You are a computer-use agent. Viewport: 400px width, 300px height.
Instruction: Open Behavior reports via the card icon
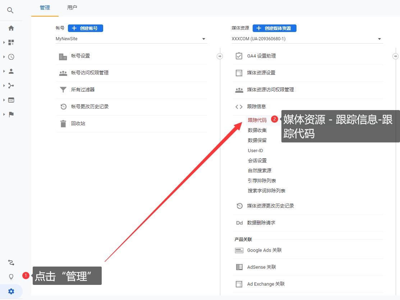tap(11, 100)
